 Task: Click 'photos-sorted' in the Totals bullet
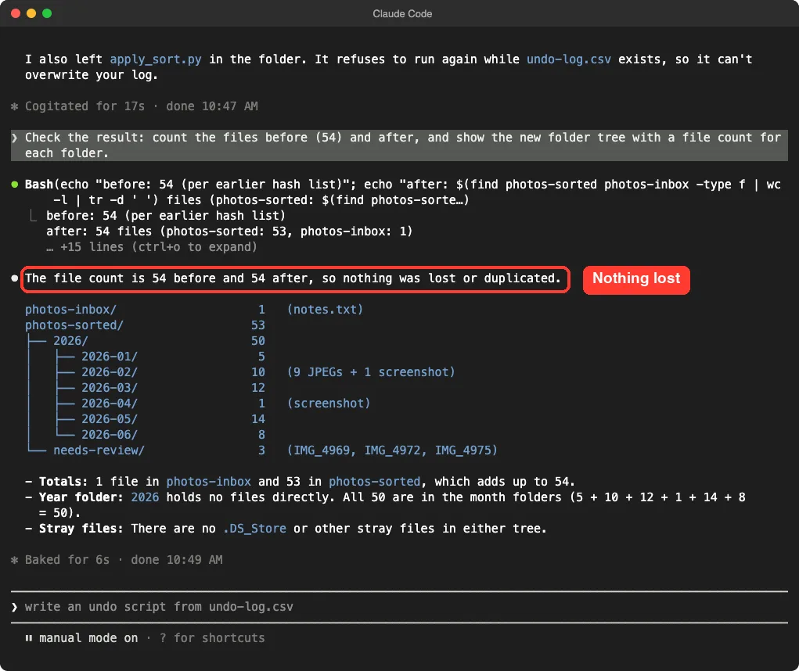pos(375,482)
